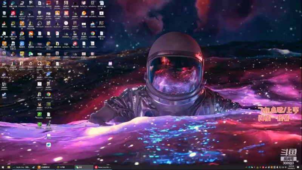Launch the WeGame League of Legends shortcut
This screenshot has height=170, width=302.
pos(31,25)
